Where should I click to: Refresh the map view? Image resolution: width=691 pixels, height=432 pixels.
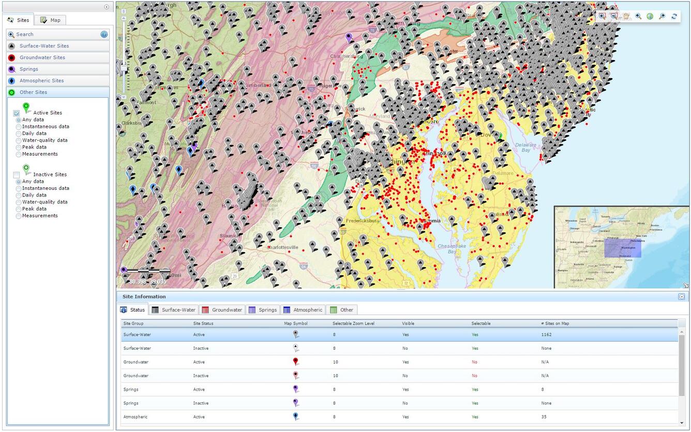(x=674, y=16)
